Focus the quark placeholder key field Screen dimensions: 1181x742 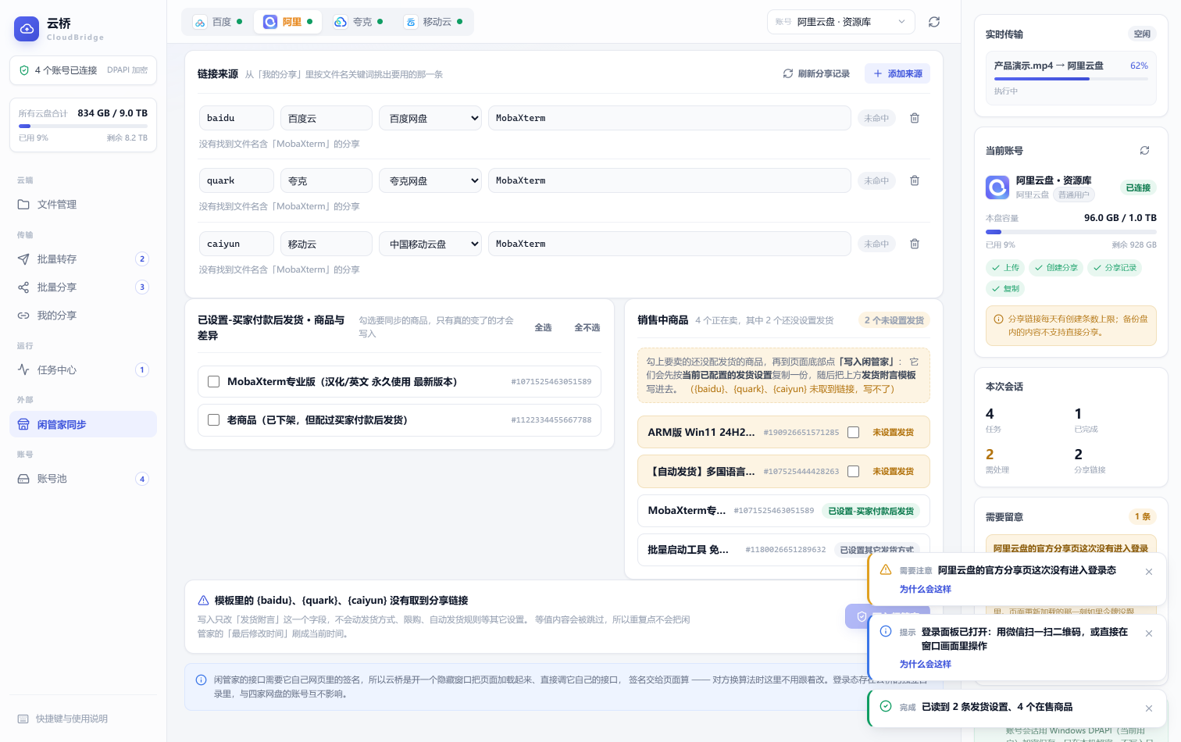(x=237, y=180)
